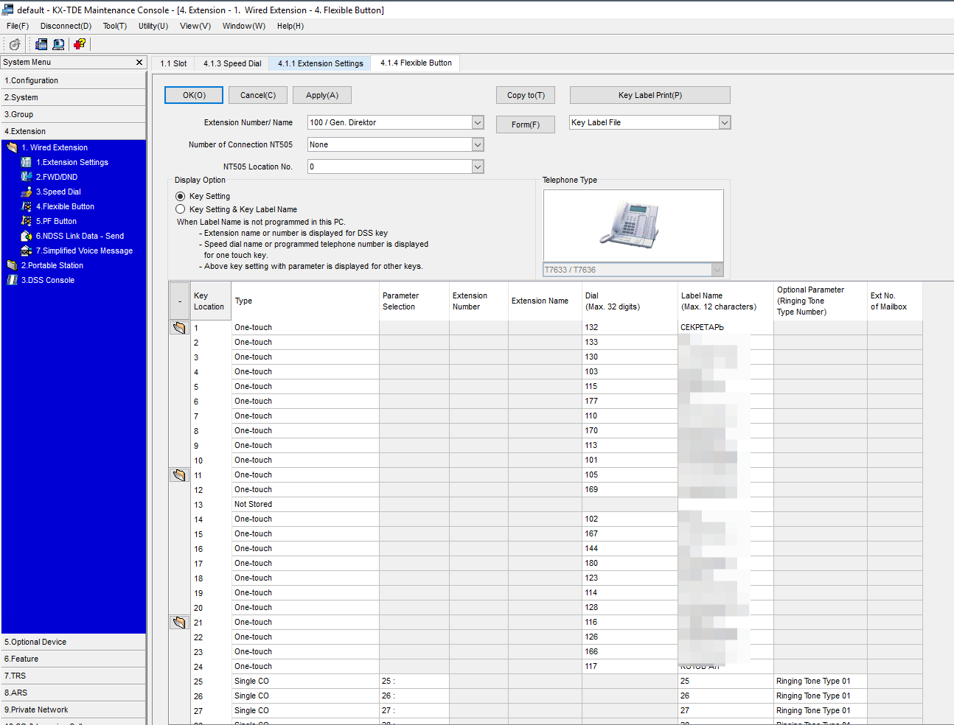Expand the 1.Configuration menu section

tap(73, 80)
